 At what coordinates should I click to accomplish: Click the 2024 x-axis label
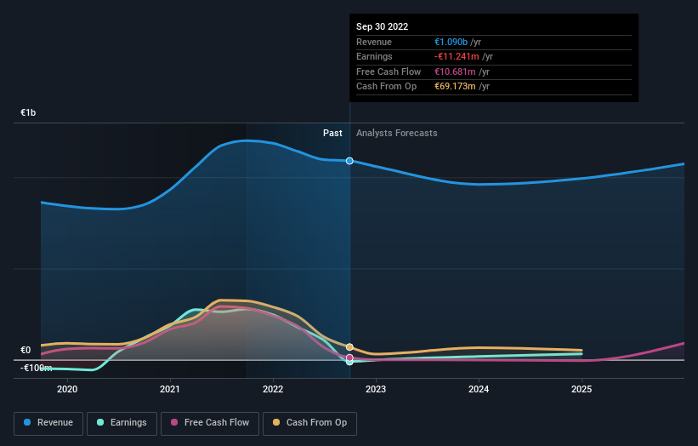coord(479,390)
